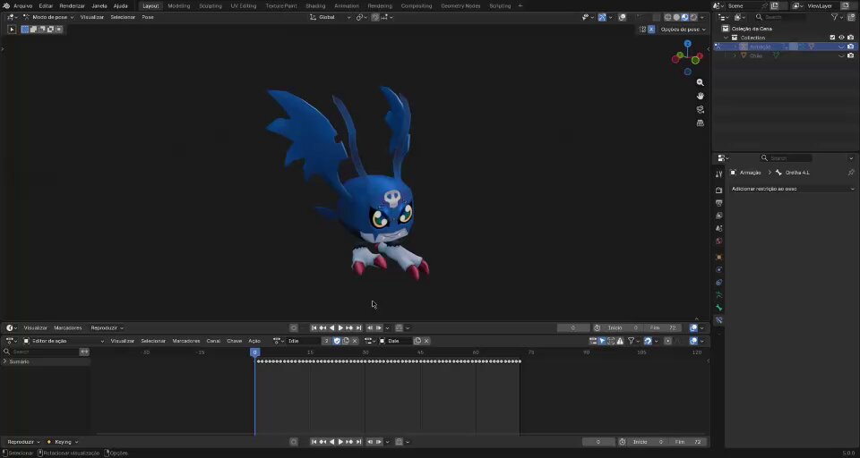
Task: Open the Keying dropdown in bottom bar
Action: (x=63, y=442)
